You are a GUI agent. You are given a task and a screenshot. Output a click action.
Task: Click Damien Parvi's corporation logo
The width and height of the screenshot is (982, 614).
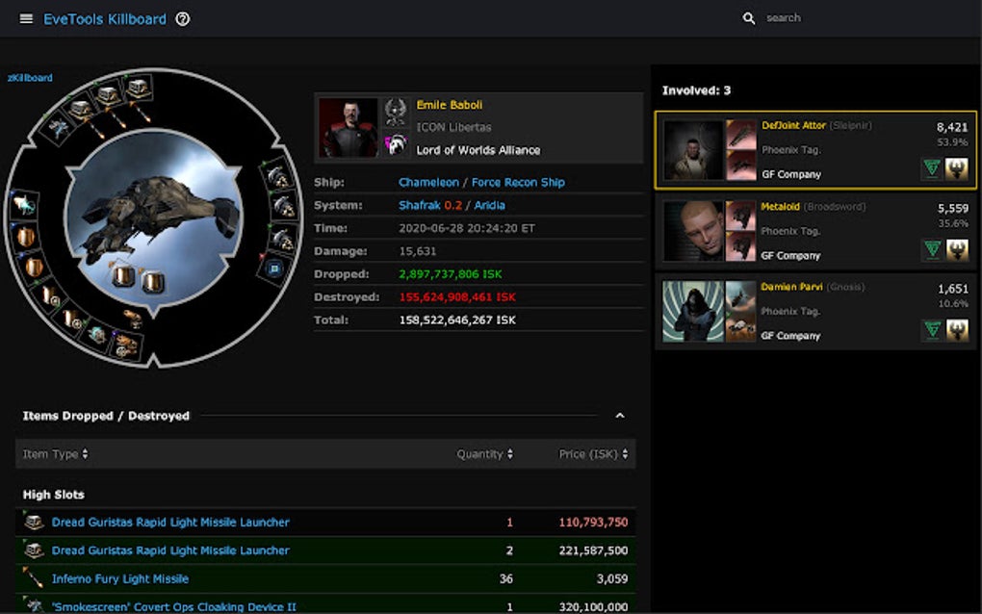click(932, 329)
